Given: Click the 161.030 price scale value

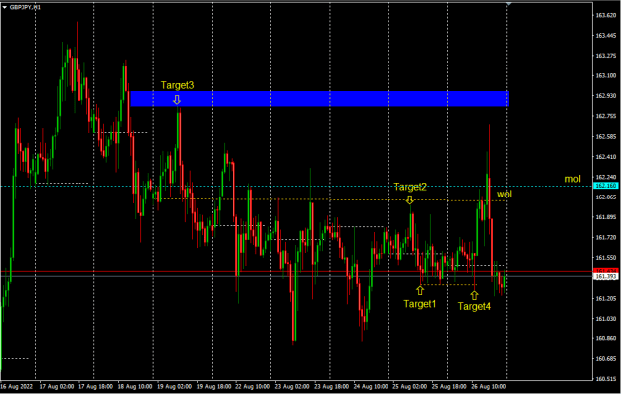Looking at the screenshot, I should click(x=606, y=318).
